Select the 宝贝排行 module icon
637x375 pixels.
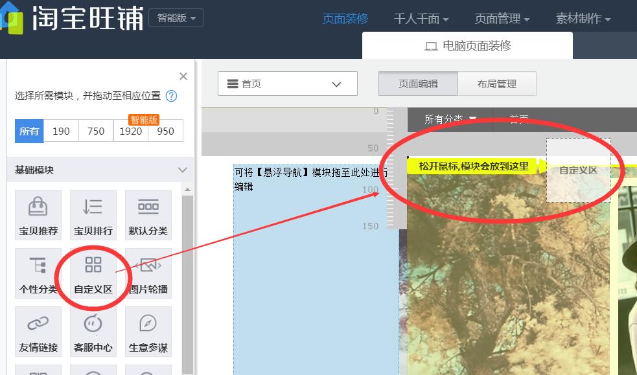click(93, 214)
